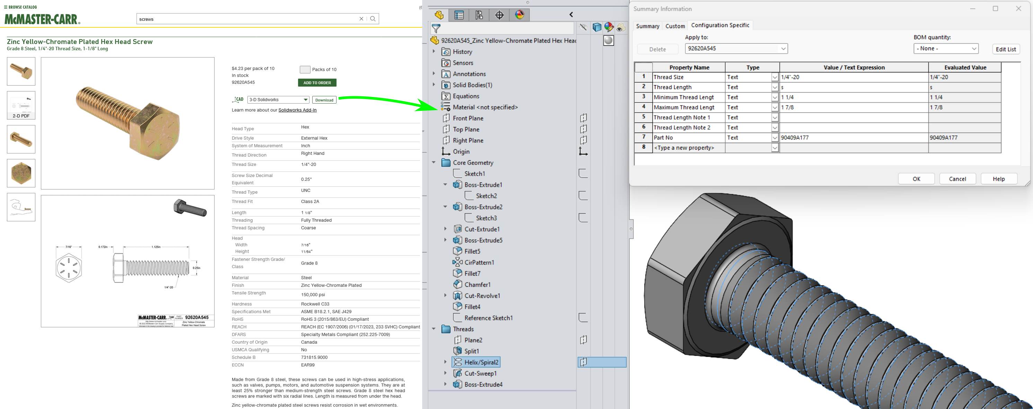The height and width of the screenshot is (409, 1033).
Task: Open the FeatureManager design tree tab
Action: click(x=439, y=15)
